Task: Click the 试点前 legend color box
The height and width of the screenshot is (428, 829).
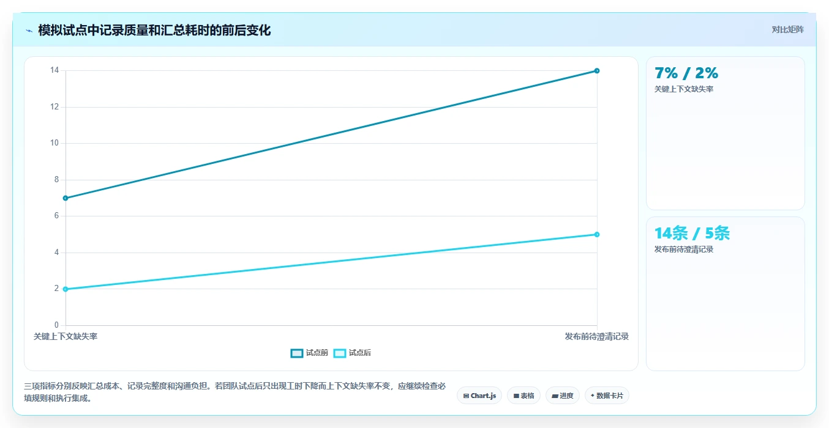Action: pyautogui.click(x=297, y=353)
